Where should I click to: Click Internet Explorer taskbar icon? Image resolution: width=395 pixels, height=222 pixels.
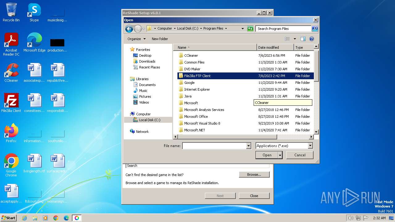point(25,218)
